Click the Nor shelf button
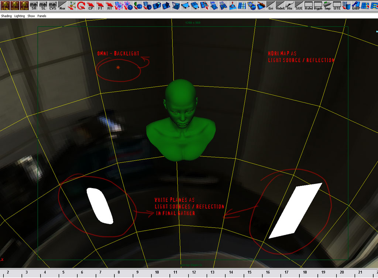This screenshot has width=378, height=278. click(x=62, y=5)
